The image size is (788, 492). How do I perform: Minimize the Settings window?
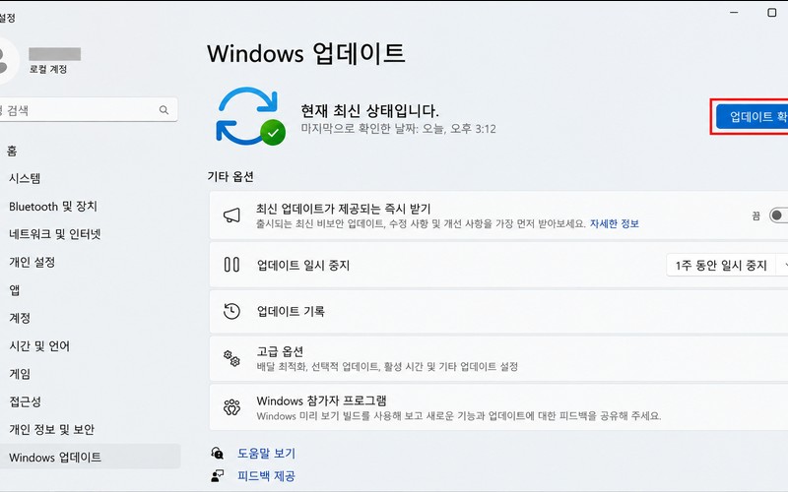click(734, 13)
